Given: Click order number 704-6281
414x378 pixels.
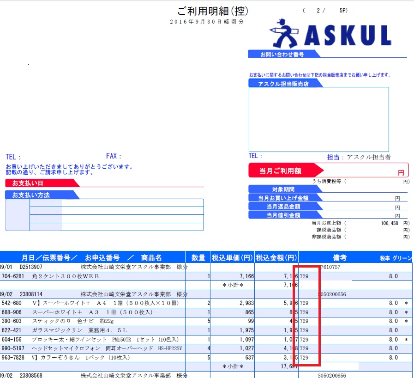Looking at the screenshot, I should coord(12,276).
